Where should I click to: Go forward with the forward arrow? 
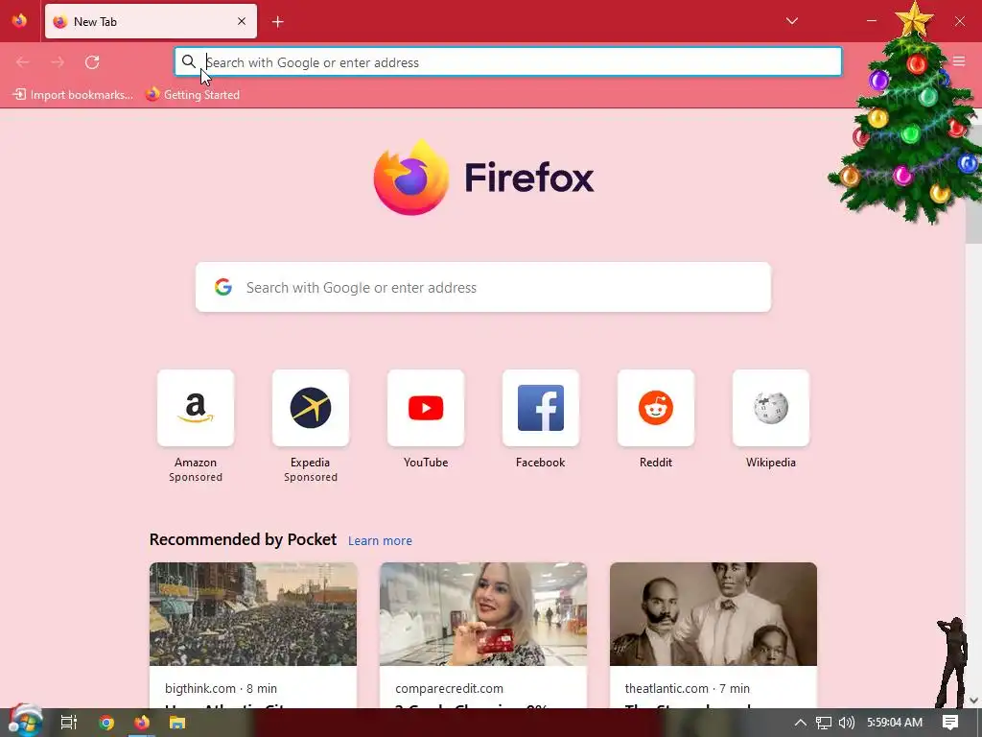[58, 62]
